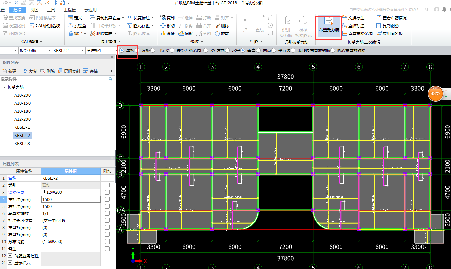Expand the CAD操作 group menu
The width and height of the screenshot is (451, 269).
point(32,42)
